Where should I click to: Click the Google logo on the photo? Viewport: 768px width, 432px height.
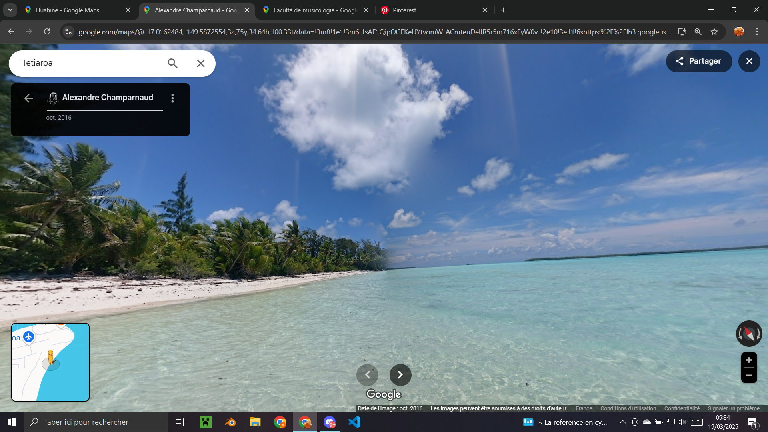pos(384,394)
